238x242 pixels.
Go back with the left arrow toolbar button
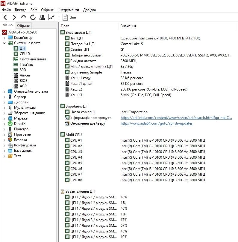click(5, 17)
